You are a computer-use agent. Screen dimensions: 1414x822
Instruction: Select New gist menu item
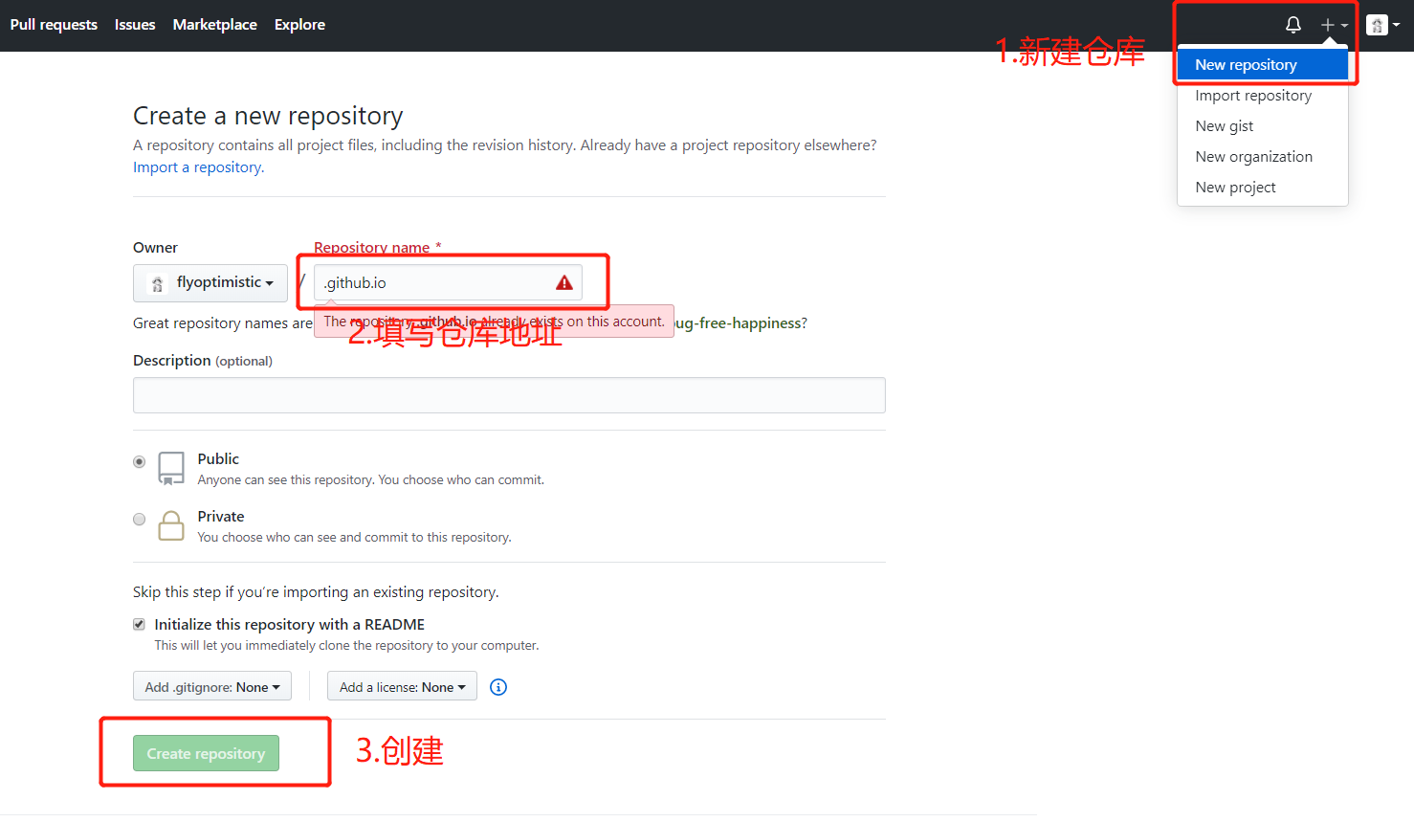(x=1225, y=126)
